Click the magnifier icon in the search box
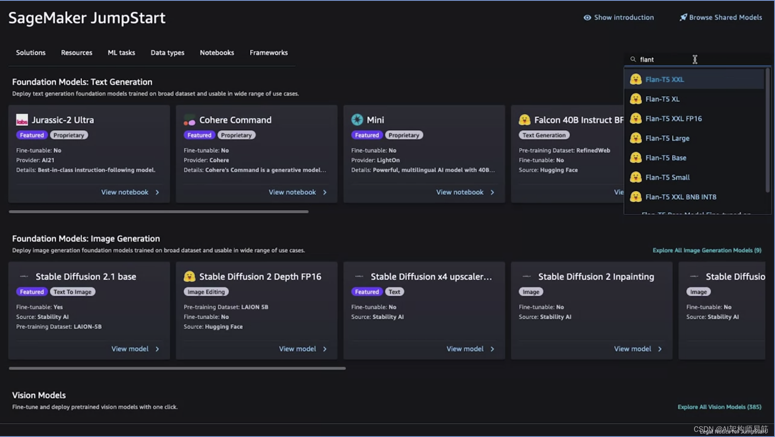Screen dimensions: 775x437 pos(633,59)
